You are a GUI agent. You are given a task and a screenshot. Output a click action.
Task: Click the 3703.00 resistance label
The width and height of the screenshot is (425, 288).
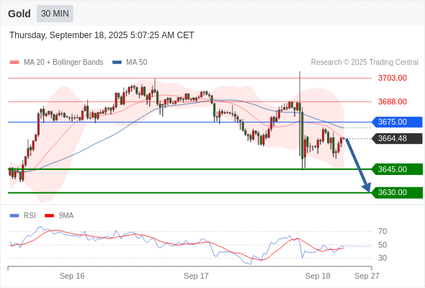[x=393, y=78]
